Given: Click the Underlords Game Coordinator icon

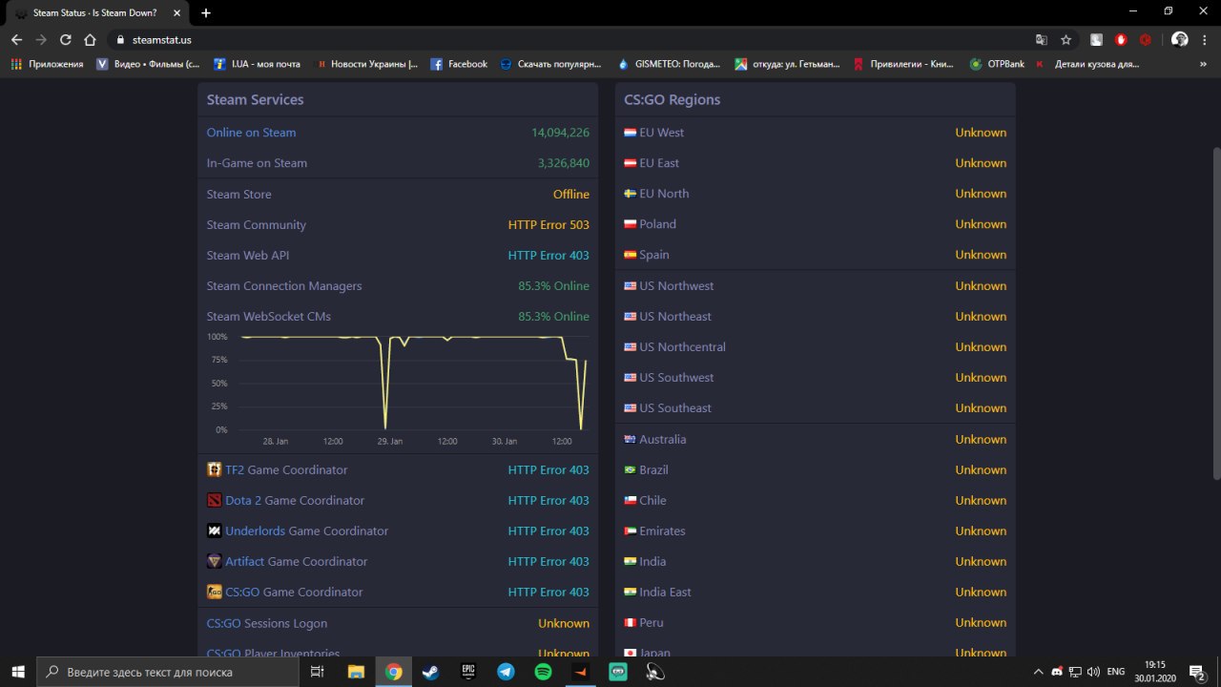Looking at the screenshot, I should 215,531.
